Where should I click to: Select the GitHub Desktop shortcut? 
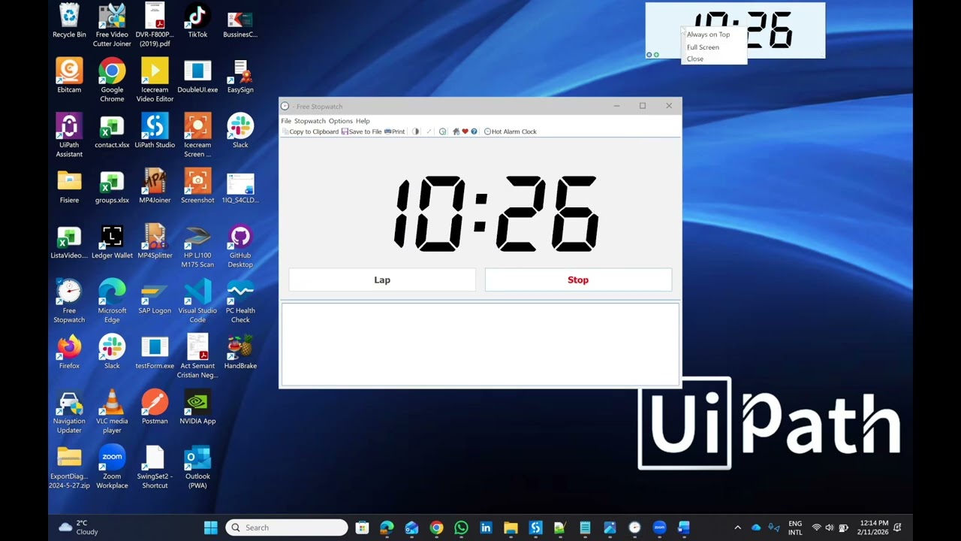[240, 246]
